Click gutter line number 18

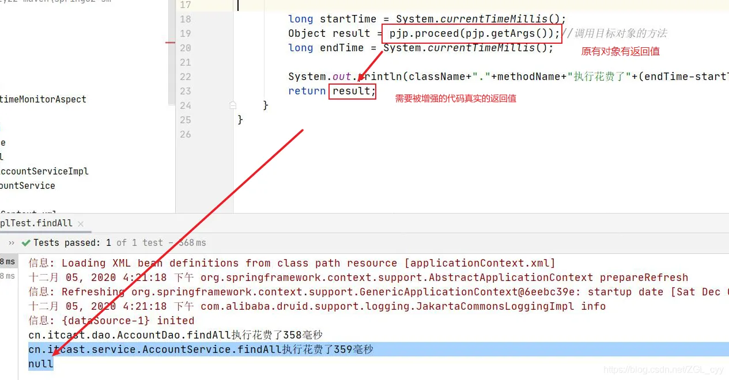tap(185, 19)
